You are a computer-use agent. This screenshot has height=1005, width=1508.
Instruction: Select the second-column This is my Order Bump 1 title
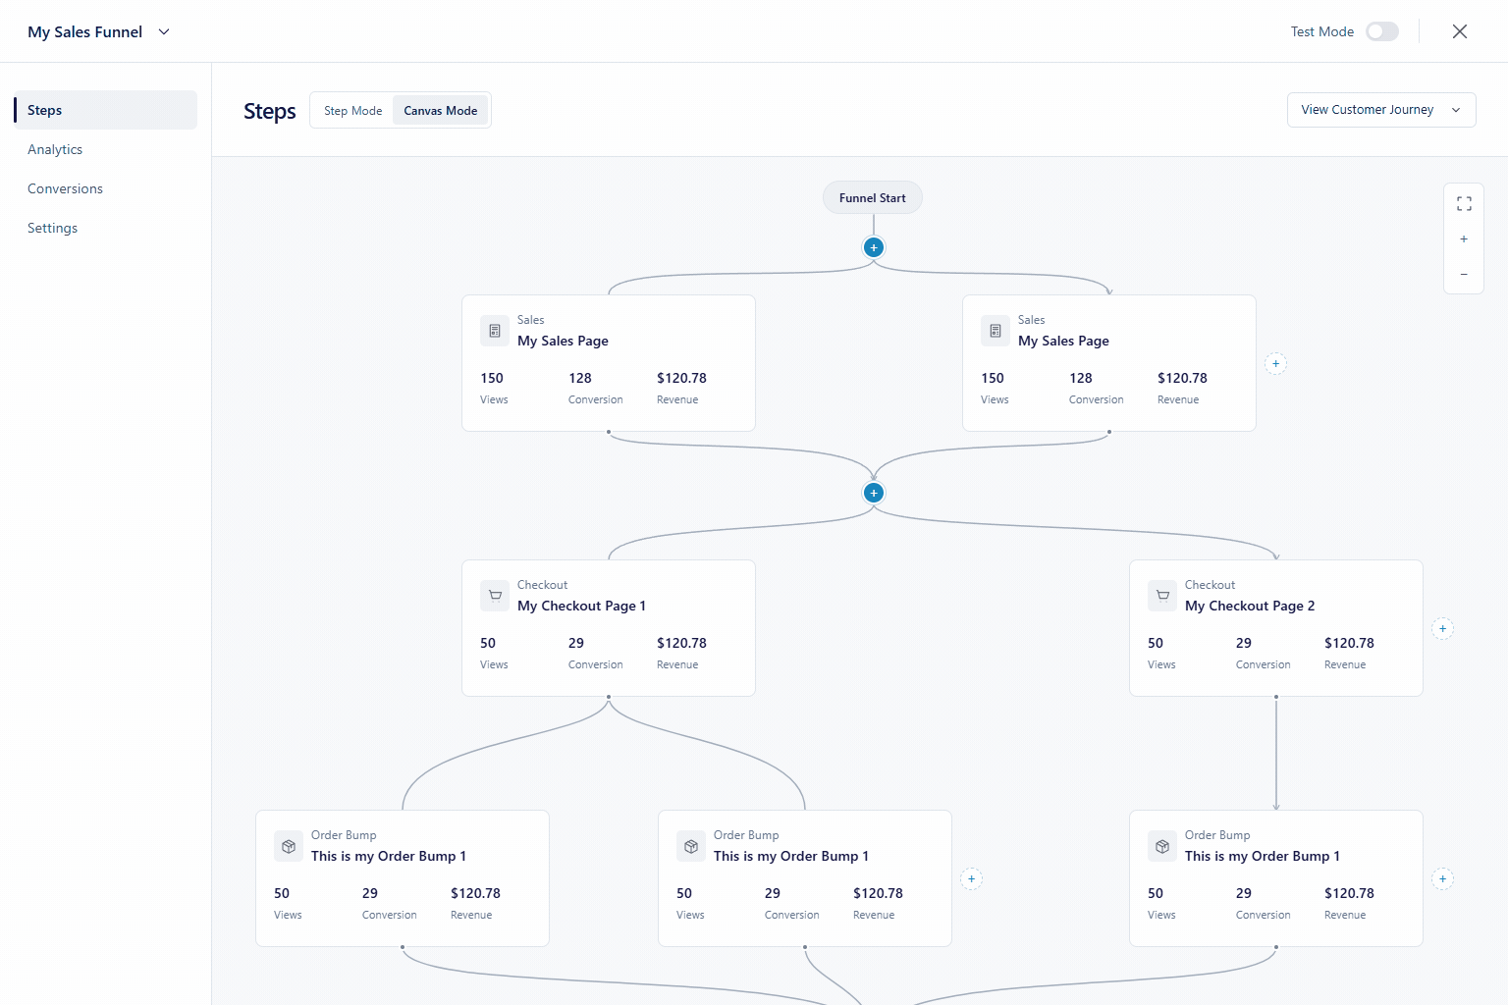[x=791, y=856]
